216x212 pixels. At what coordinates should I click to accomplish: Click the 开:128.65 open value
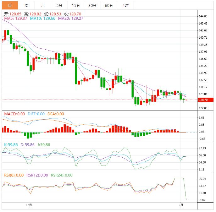point(13,14)
